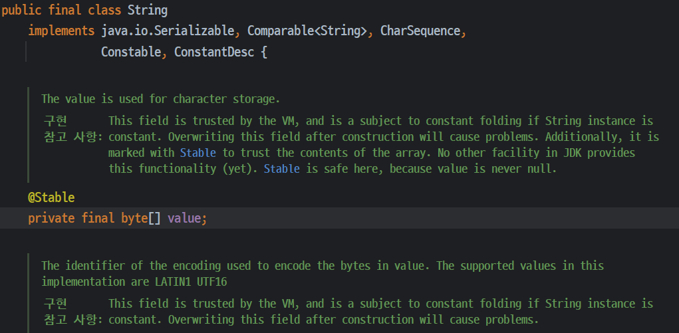Click the '구현 참고 사항:' label above @Stable
Screen dimensions: 679x333
73,128
